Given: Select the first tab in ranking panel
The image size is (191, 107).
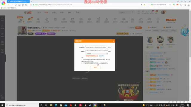Looking at the screenshot, I should 148,31.
